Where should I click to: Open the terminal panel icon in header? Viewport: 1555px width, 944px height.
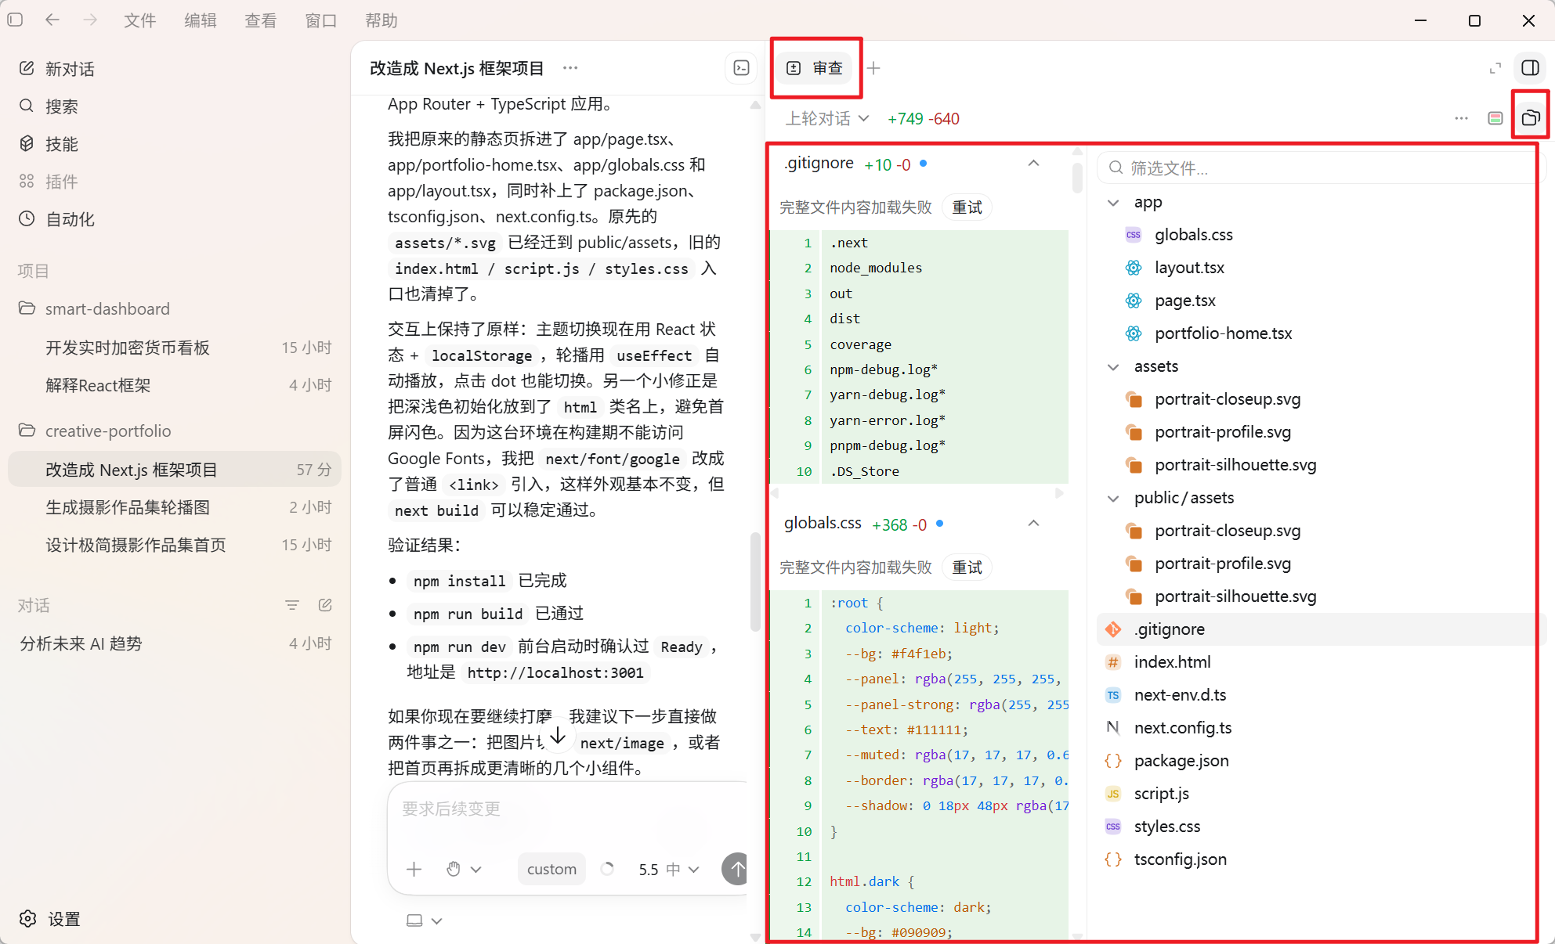click(x=741, y=68)
